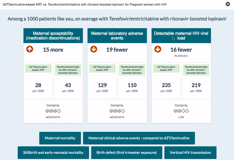This screenshot has height=160, width=234.
Task: Open Birth defect (first trimester exposure) outcome
Action: pos(127,152)
